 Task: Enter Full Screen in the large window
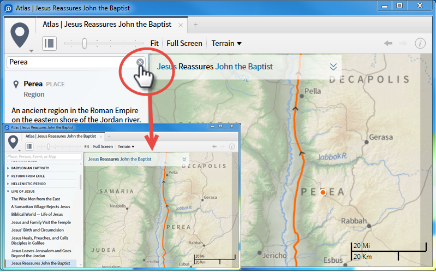184,44
